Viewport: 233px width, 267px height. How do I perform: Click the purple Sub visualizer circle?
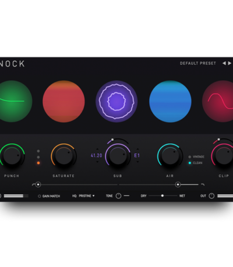point(116,101)
